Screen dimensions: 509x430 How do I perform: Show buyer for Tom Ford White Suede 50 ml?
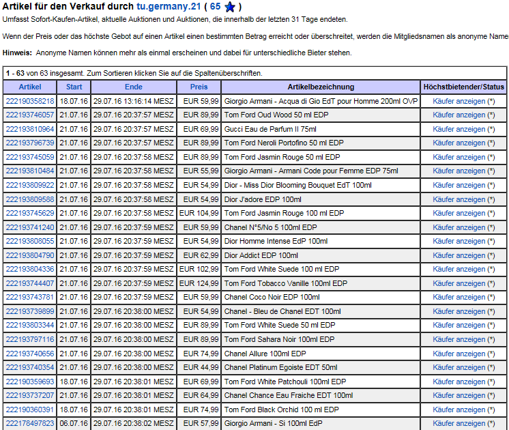pyautogui.click(x=459, y=324)
